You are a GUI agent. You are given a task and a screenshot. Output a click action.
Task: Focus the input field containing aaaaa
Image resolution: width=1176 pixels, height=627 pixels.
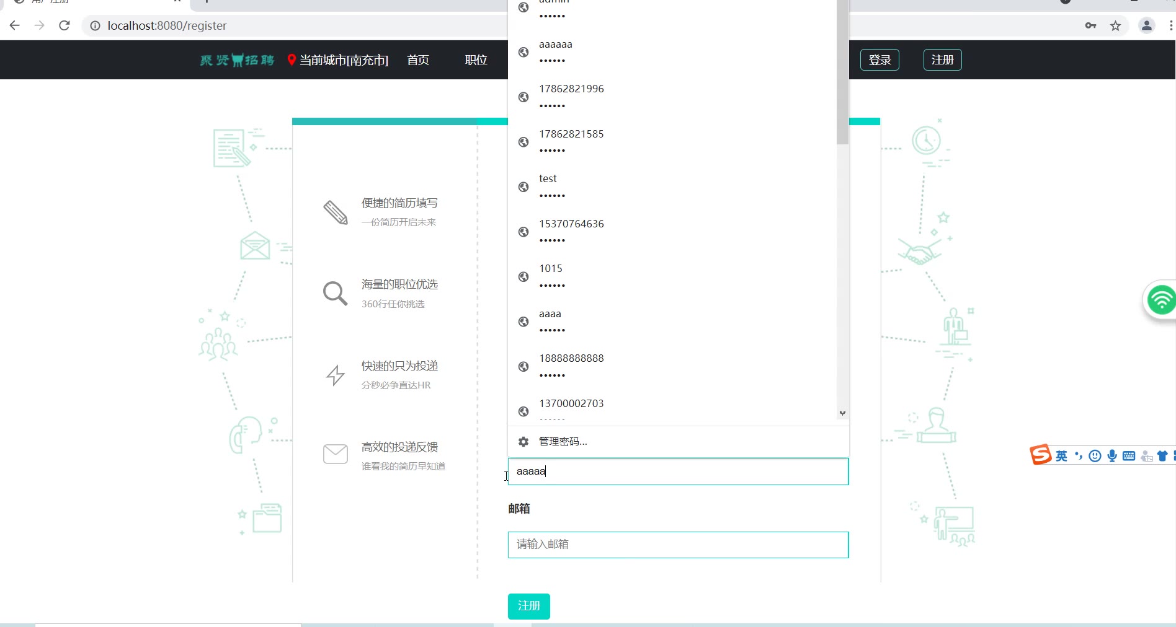tap(678, 471)
